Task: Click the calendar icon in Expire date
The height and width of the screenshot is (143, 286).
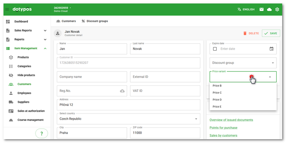Action: click(272, 49)
